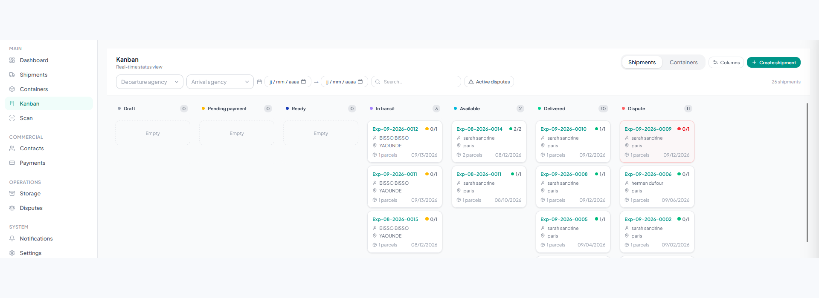Click the Kanban icon in sidebar
819x298 pixels.
tap(12, 103)
